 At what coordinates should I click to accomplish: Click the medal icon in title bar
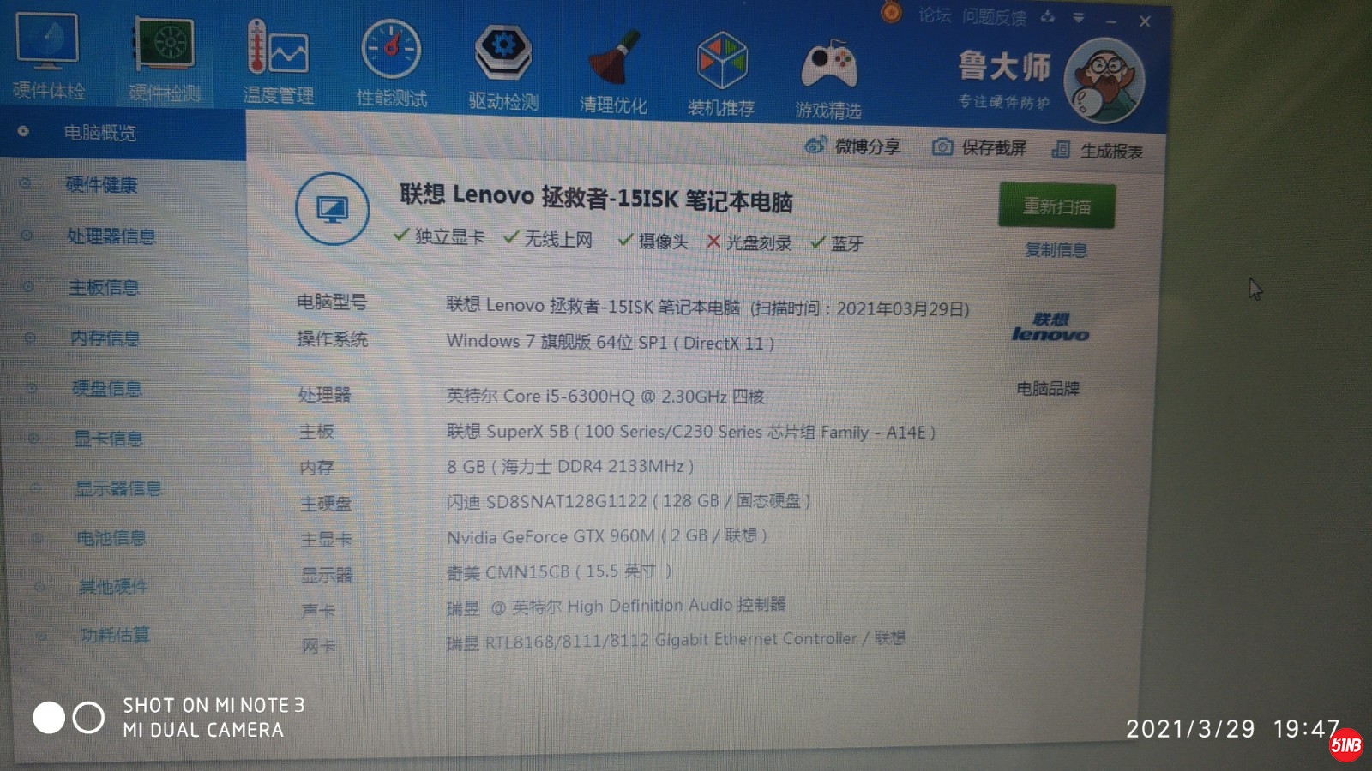892,12
